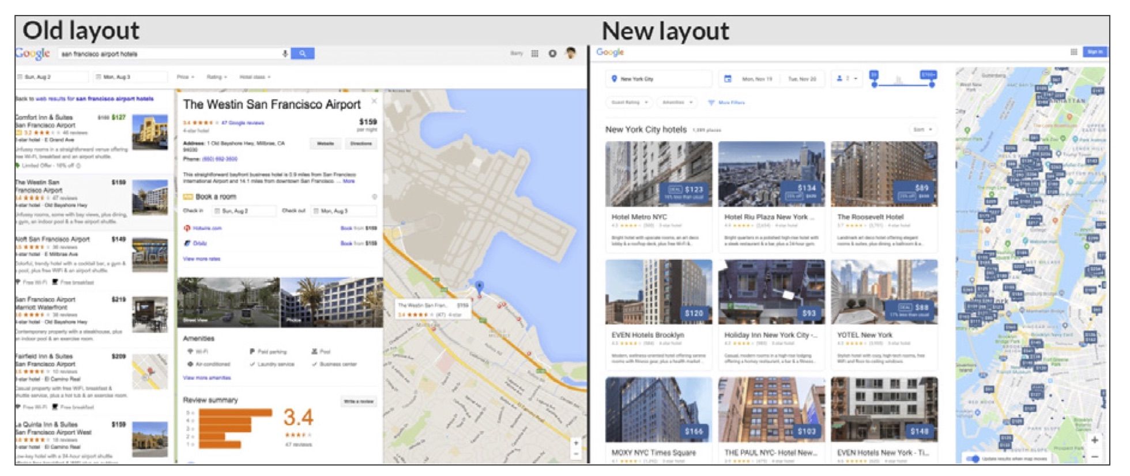
Task: Close the Westin San Francisco Airport panel
Action: (x=374, y=101)
